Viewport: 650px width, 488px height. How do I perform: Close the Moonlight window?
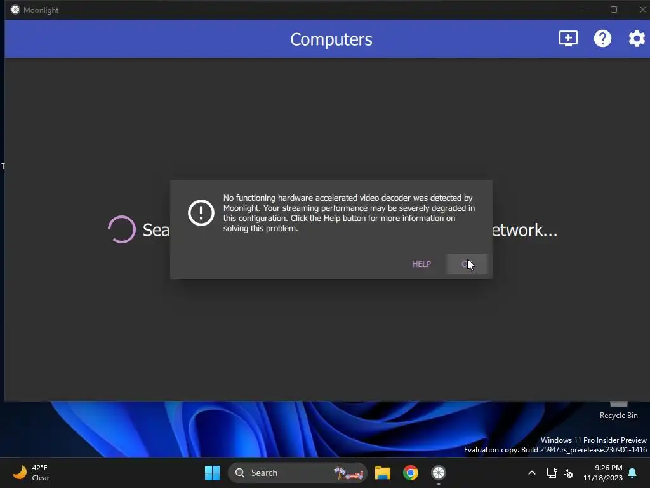[x=642, y=10]
